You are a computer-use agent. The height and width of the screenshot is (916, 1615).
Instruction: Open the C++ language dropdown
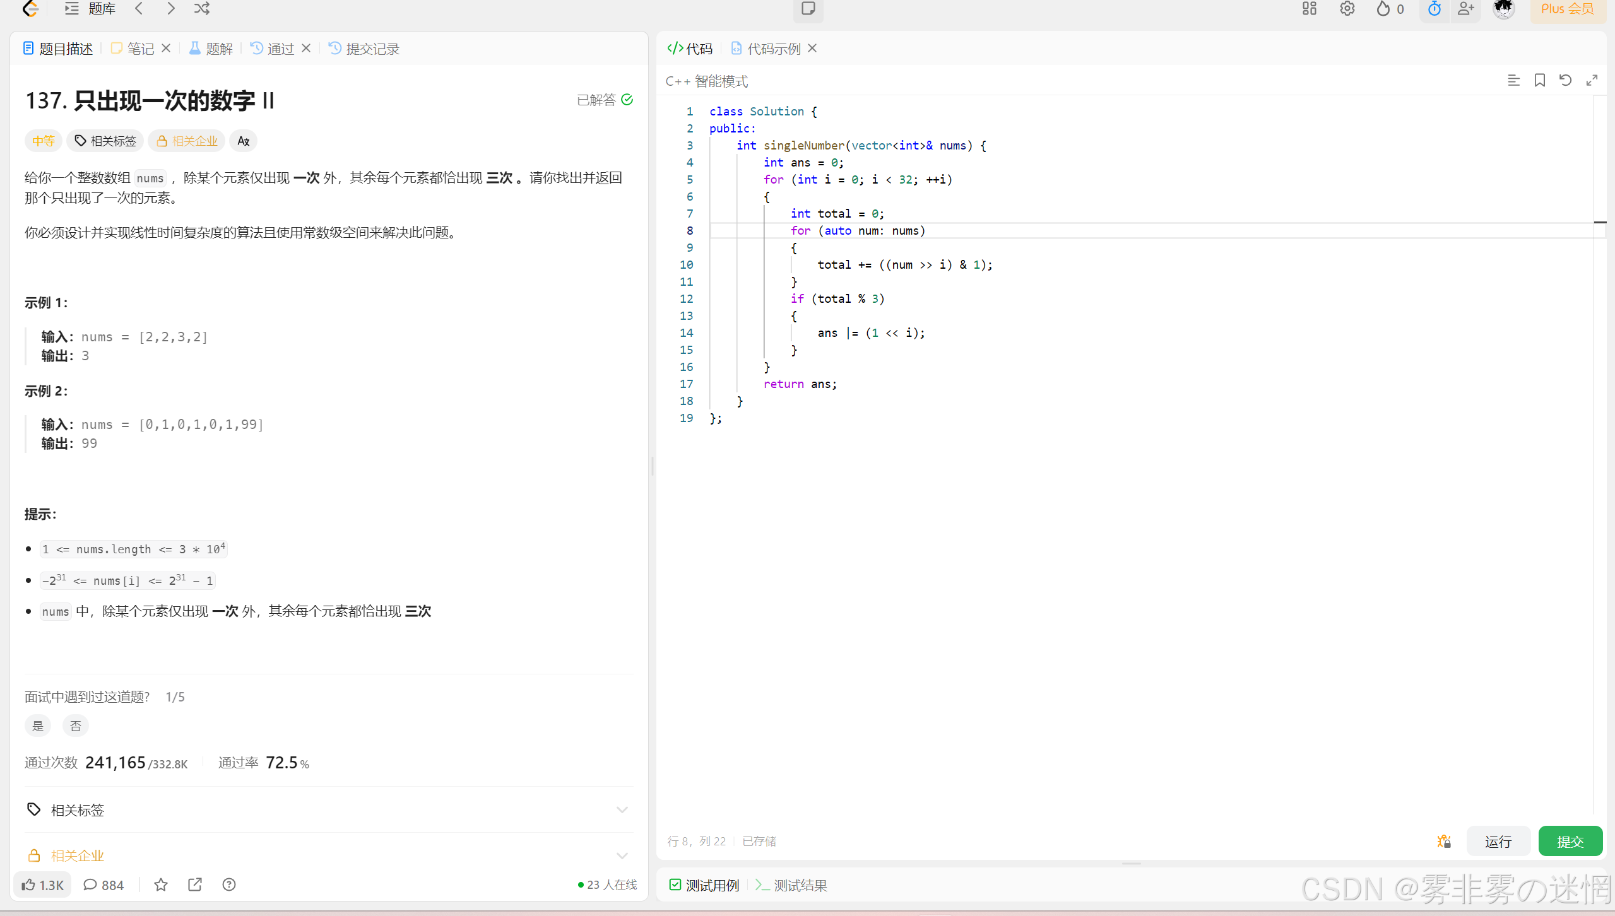coord(678,81)
